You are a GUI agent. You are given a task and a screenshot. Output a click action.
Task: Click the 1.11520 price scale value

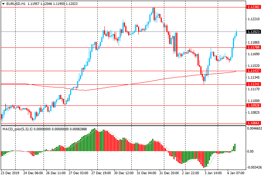pyautogui.click(x=254, y=66)
